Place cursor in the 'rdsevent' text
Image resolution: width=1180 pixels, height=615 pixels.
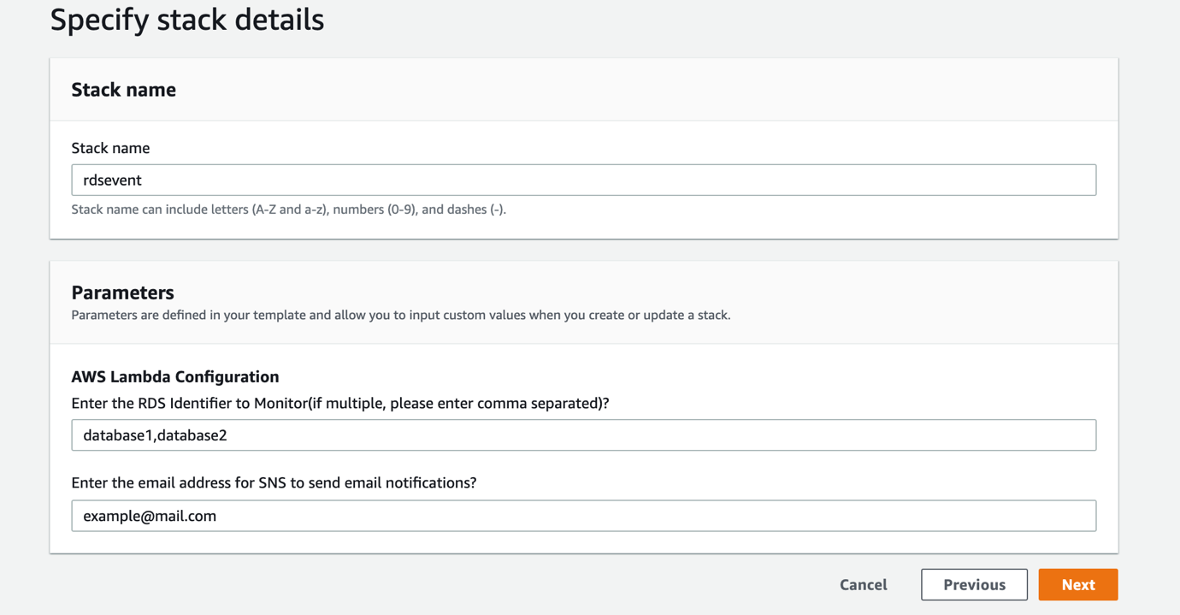[112, 180]
